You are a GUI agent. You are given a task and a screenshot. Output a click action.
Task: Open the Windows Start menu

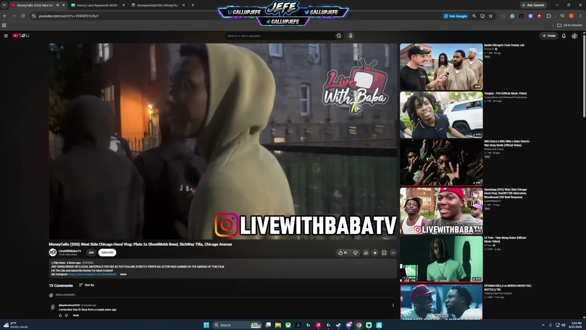point(206,325)
